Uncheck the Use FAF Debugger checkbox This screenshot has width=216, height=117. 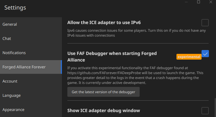(x=205, y=54)
